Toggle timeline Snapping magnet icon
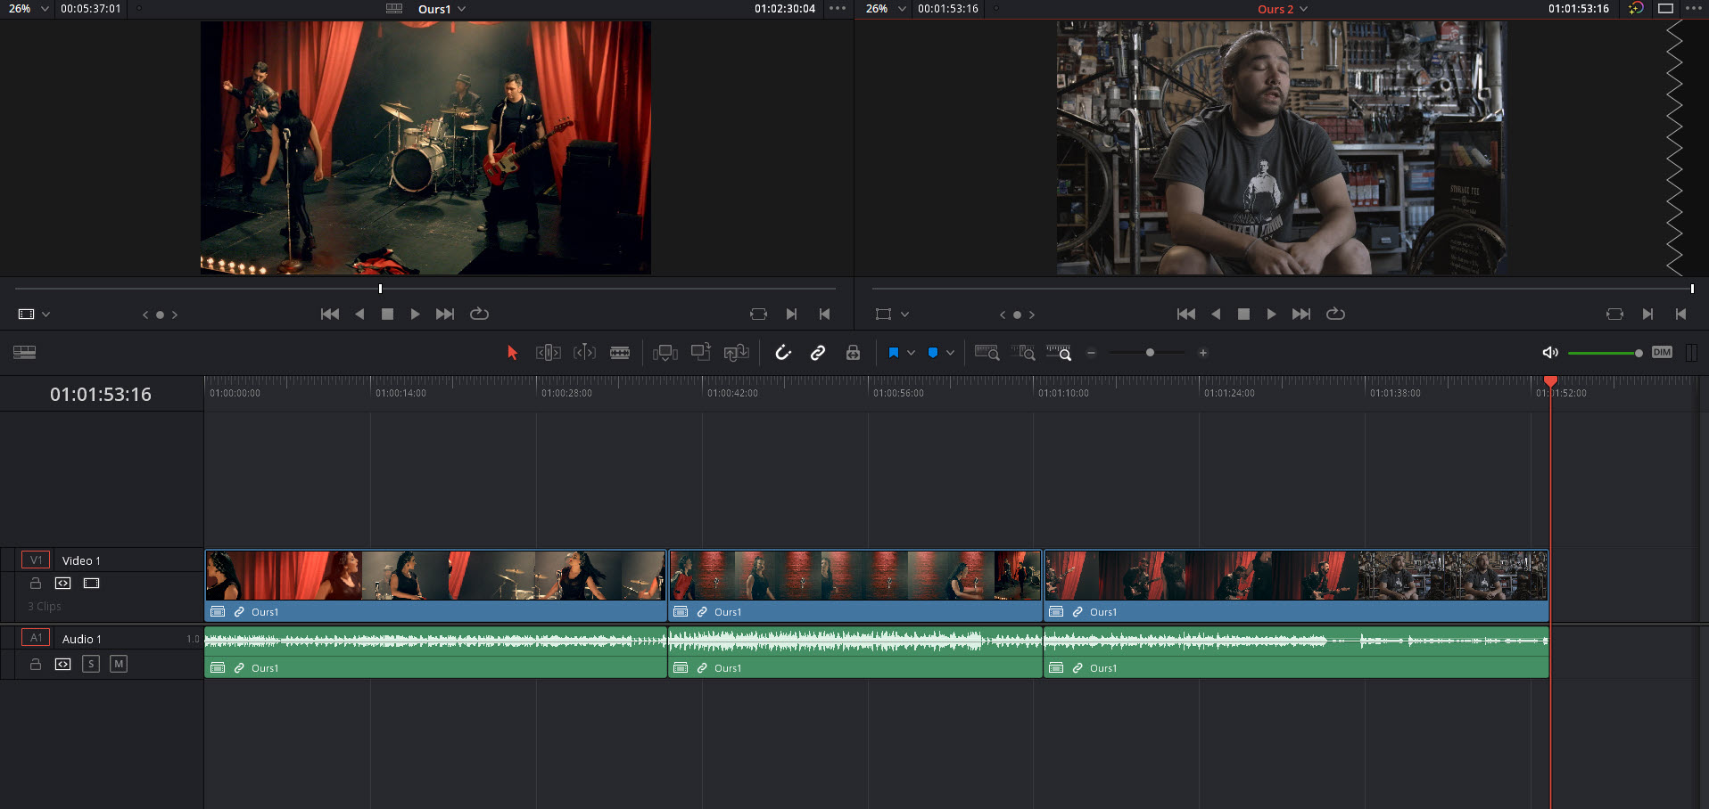Screen dimensions: 1709x809 pos(783,353)
